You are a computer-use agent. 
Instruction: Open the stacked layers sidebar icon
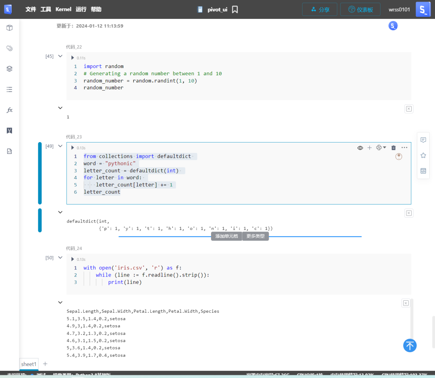[10, 69]
